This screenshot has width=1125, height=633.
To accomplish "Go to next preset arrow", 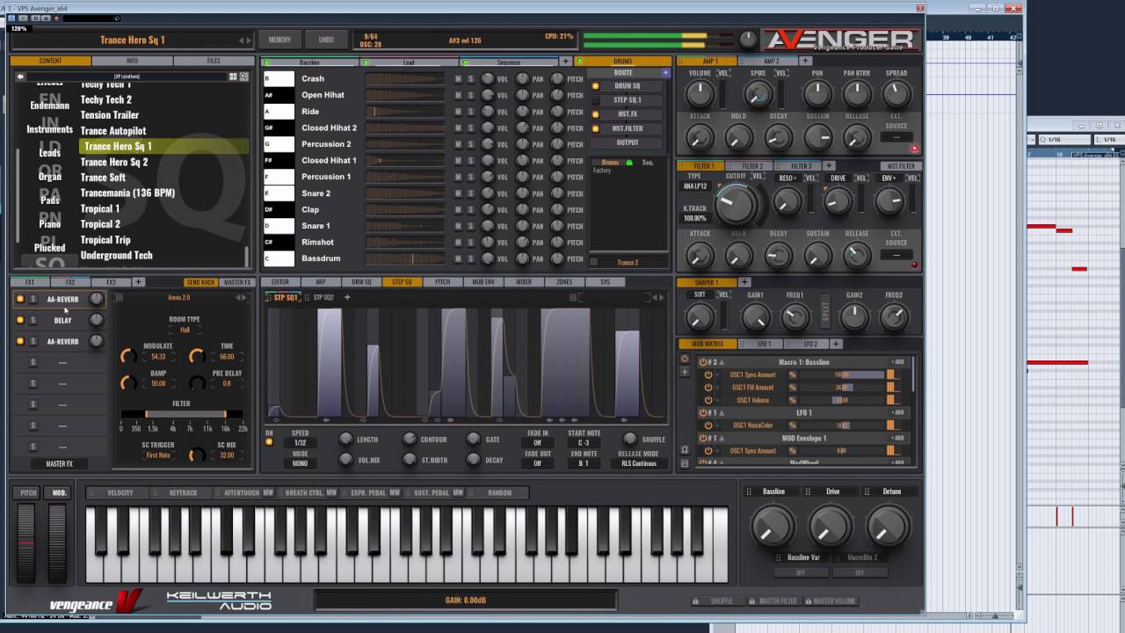I will click(250, 40).
